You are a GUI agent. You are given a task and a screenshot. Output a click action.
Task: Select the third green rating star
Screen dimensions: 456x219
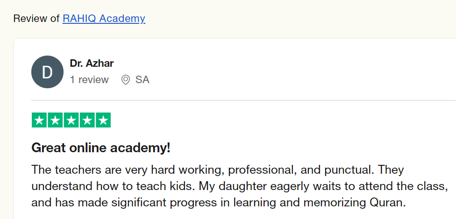[71, 120]
